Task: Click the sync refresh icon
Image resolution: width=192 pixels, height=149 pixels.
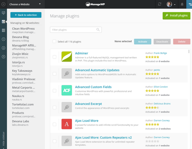Action: 159,4
